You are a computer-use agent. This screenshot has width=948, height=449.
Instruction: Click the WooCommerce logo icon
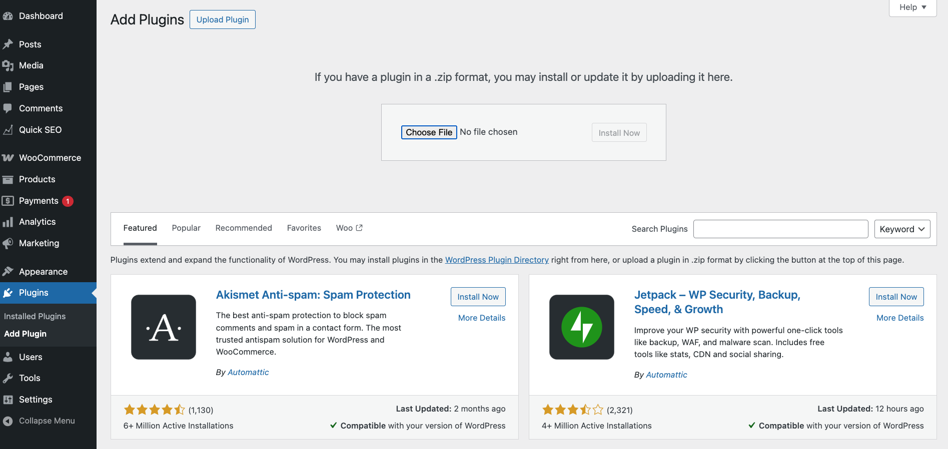pos(8,158)
